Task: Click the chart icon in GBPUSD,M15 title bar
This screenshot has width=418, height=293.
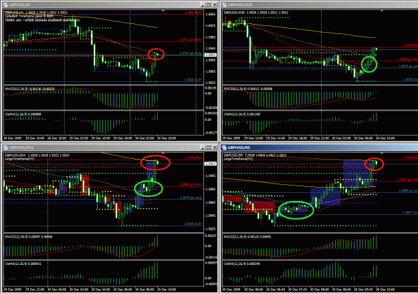Action: (5, 147)
